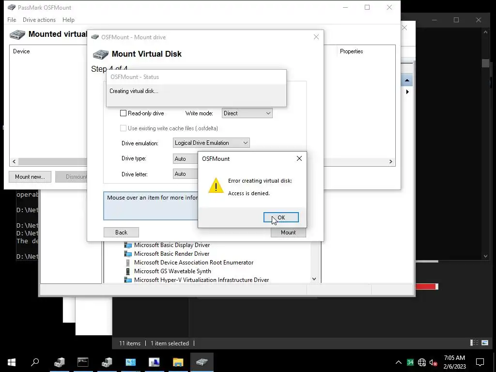Open the Command Prompt taskbar icon
The height and width of the screenshot is (372, 496).
pos(83,362)
